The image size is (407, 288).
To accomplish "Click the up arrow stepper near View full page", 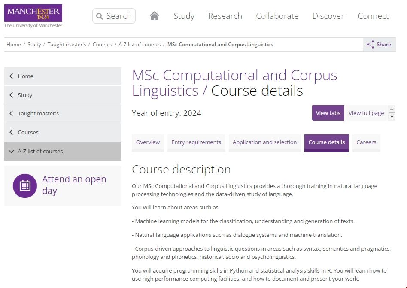I will click(392, 109).
